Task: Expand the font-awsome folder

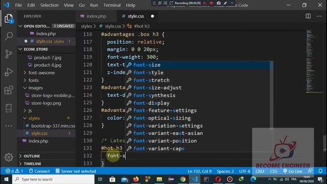Action: coord(42,73)
